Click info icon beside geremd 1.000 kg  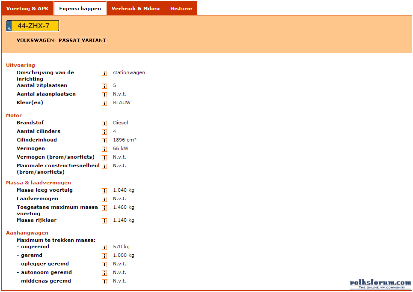[x=104, y=256]
